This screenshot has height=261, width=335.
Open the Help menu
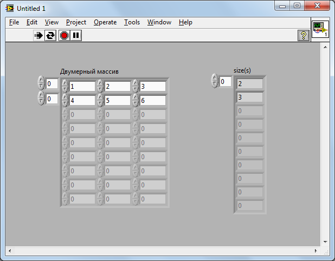point(185,22)
